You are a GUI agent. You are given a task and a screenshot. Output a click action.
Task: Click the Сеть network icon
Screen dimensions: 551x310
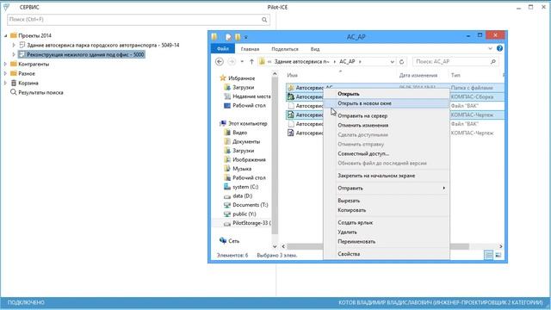pos(223,241)
